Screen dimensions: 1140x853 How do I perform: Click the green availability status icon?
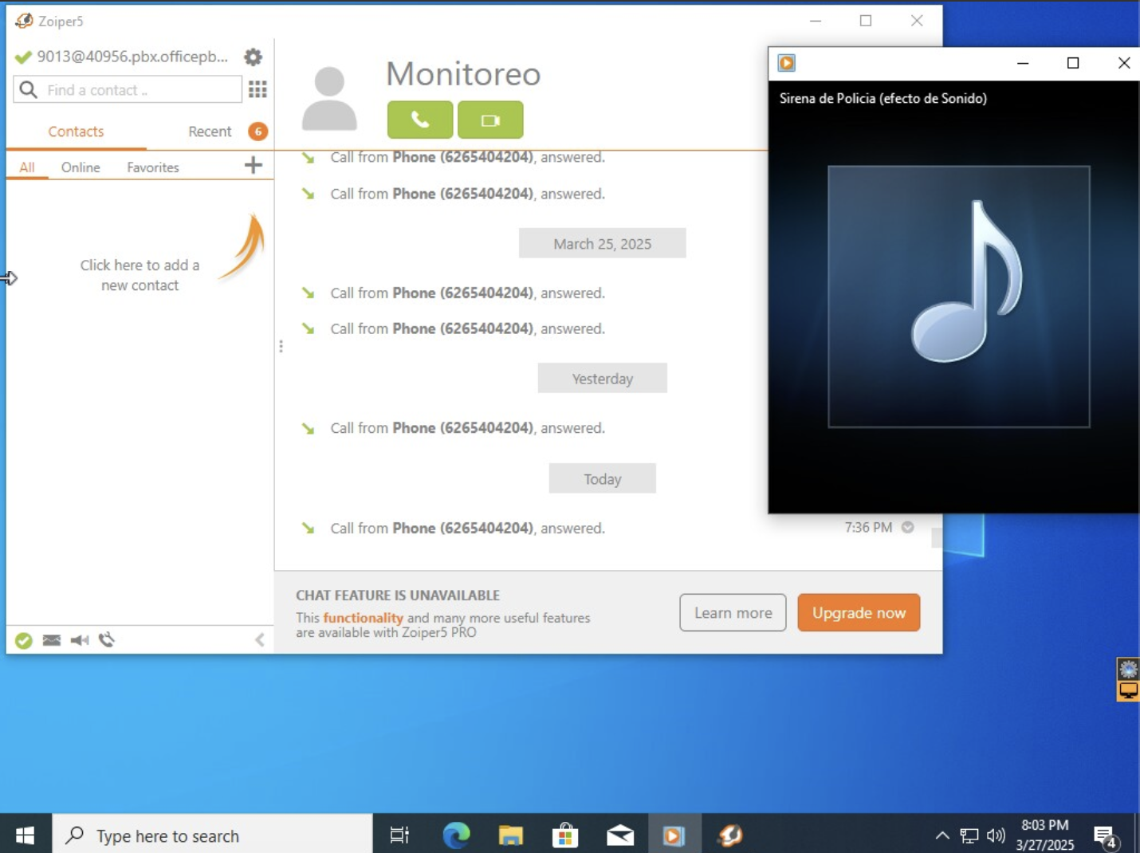coord(24,640)
